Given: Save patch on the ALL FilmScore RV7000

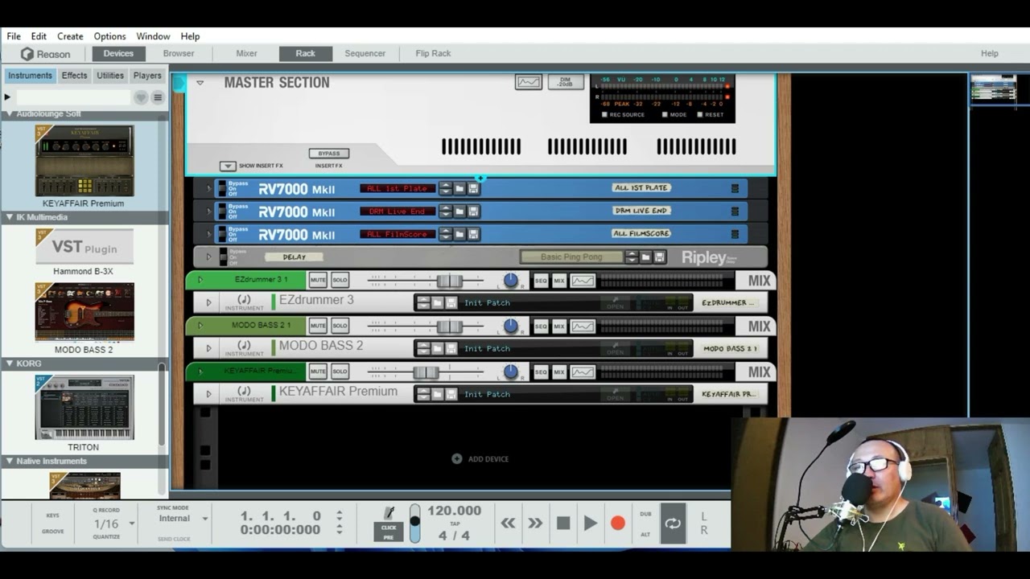Looking at the screenshot, I should (x=473, y=234).
